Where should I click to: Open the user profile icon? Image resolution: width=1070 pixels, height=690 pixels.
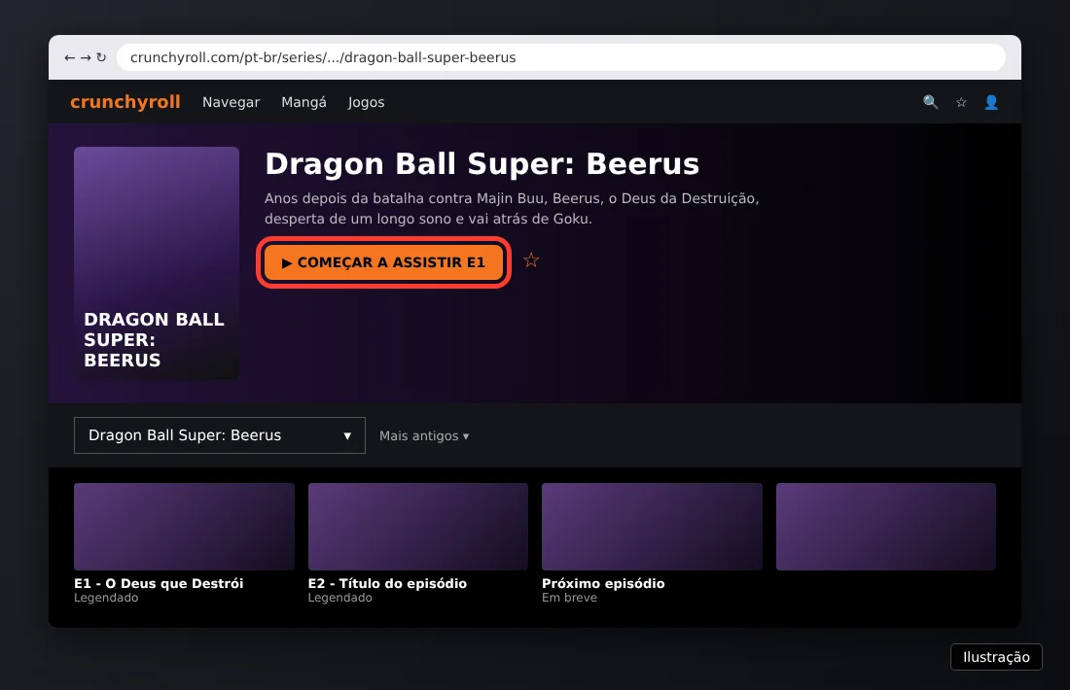pos(991,102)
